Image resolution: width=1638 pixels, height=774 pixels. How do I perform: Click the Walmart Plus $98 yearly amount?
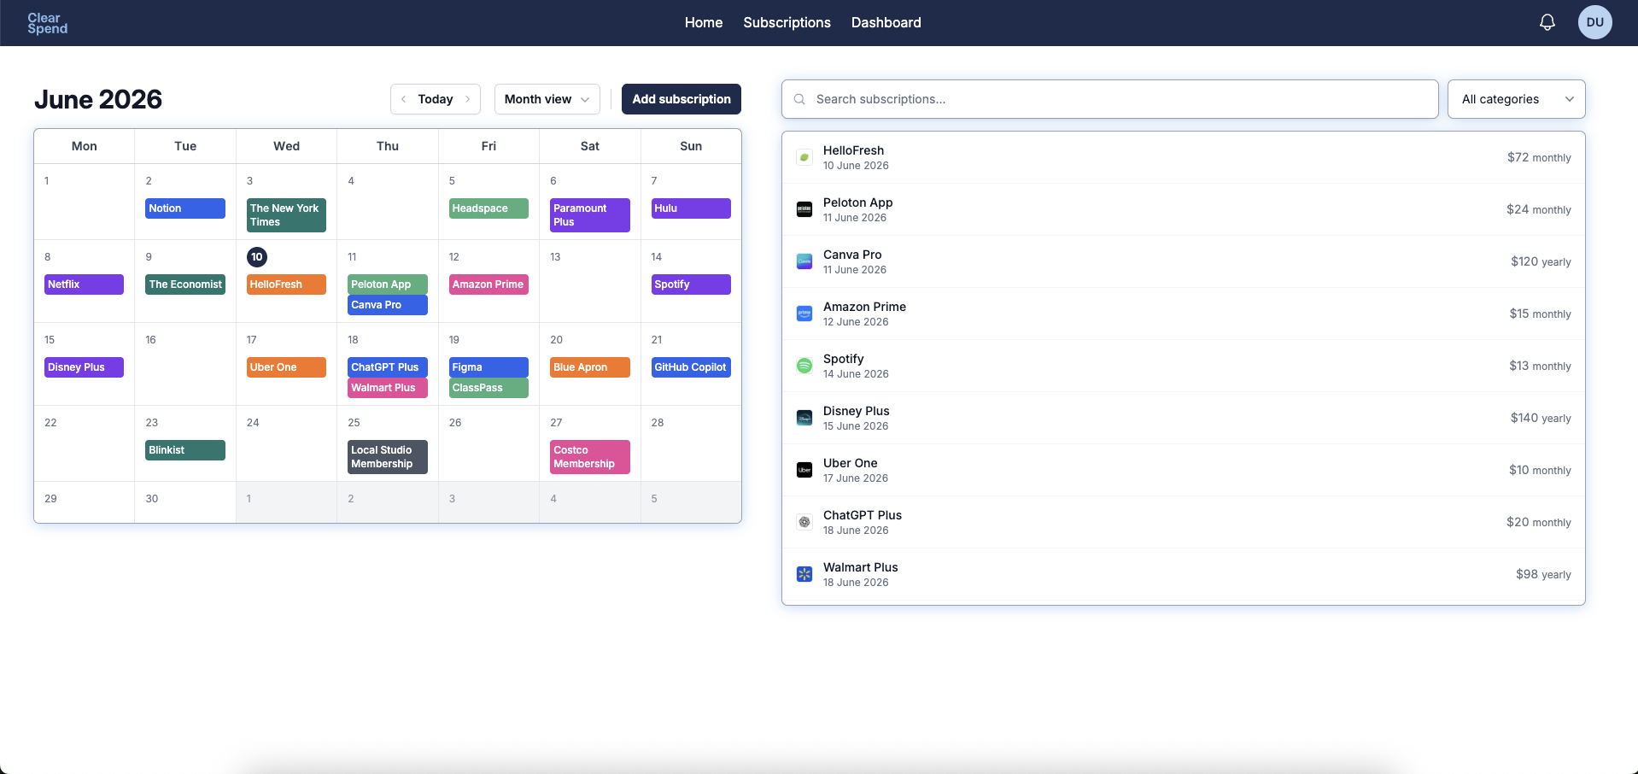1543,574
